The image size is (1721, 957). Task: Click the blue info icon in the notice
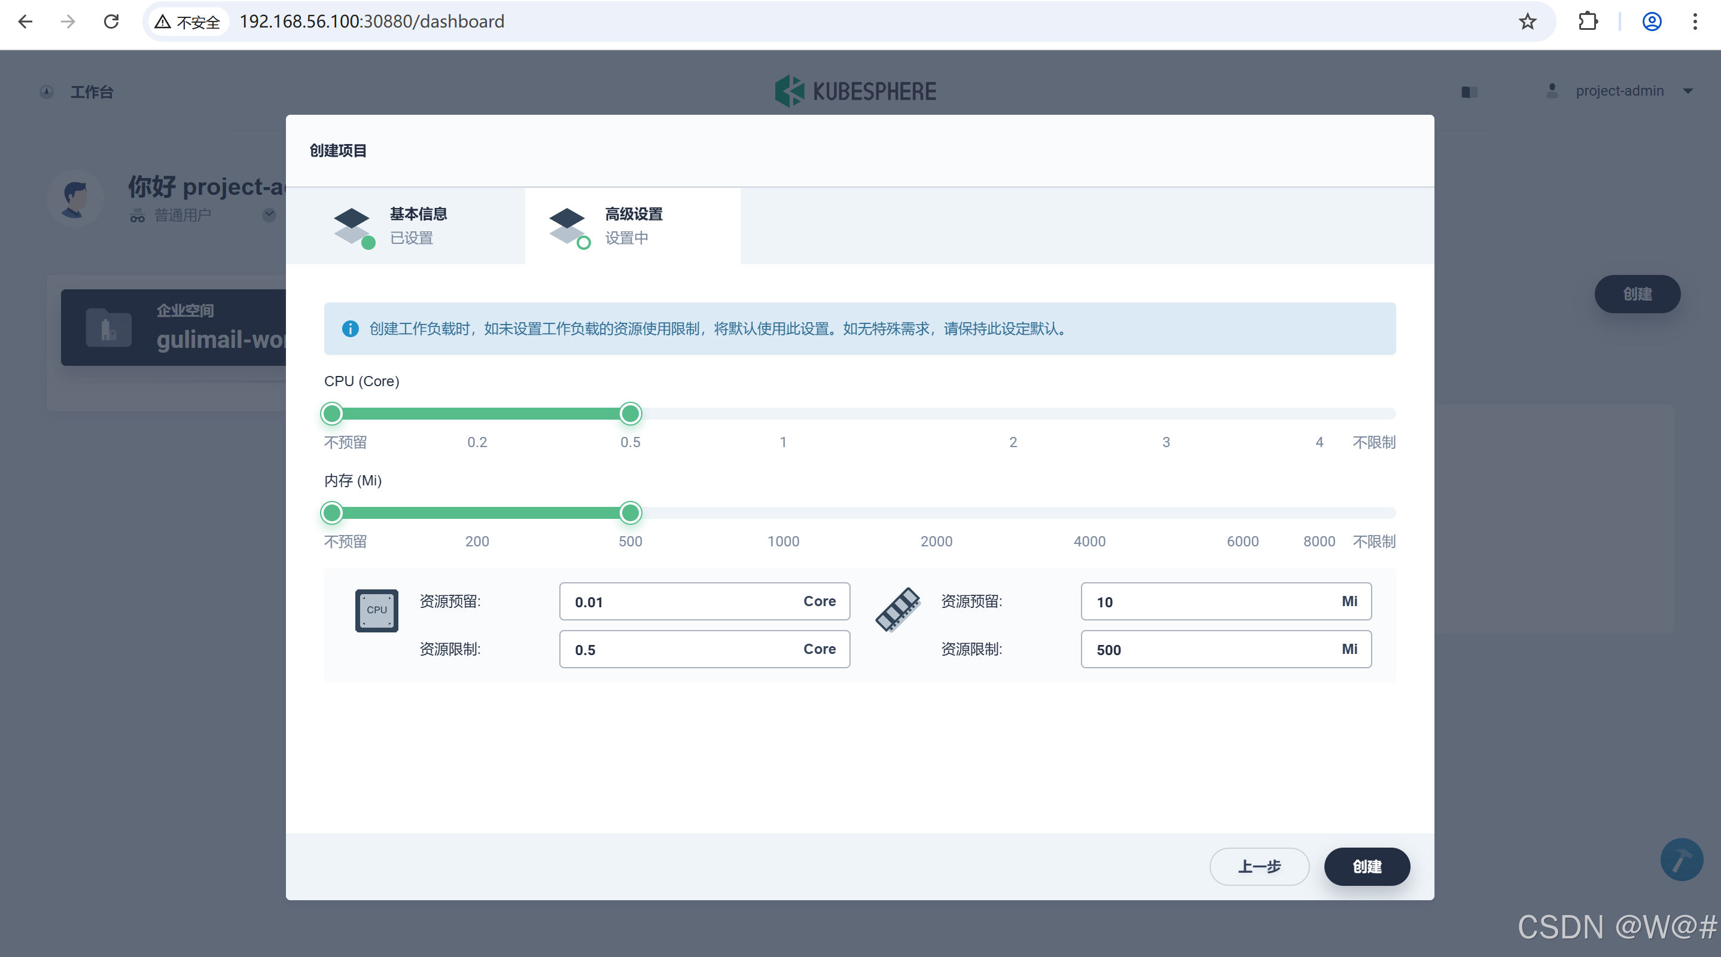[350, 329]
